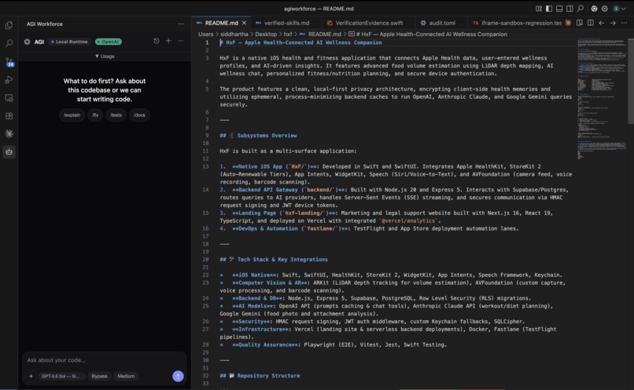This screenshot has height=390, width=634.
Task: Start a new chat with plus icon
Action: coord(168,41)
